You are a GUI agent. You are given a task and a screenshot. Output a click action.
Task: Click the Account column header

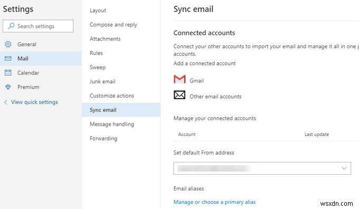pos(187,135)
